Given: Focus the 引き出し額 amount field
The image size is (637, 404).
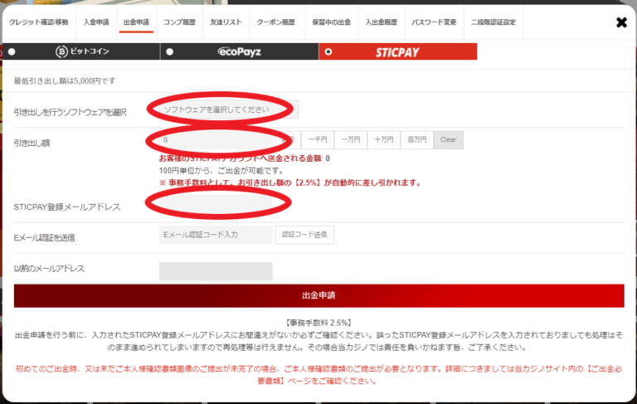Looking at the screenshot, I should click(x=216, y=140).
